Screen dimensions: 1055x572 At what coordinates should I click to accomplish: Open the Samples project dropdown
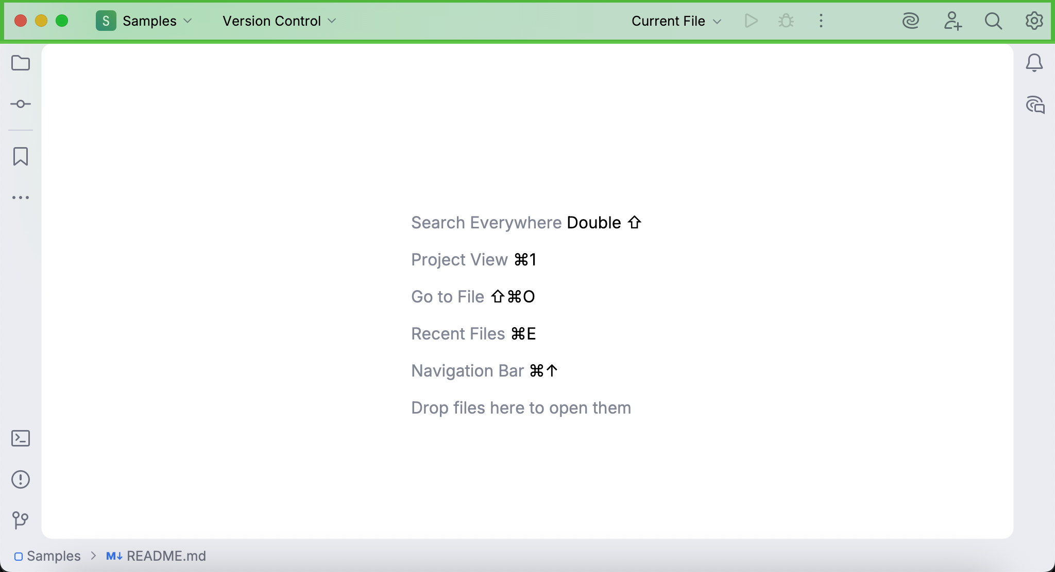click(149, 21)
